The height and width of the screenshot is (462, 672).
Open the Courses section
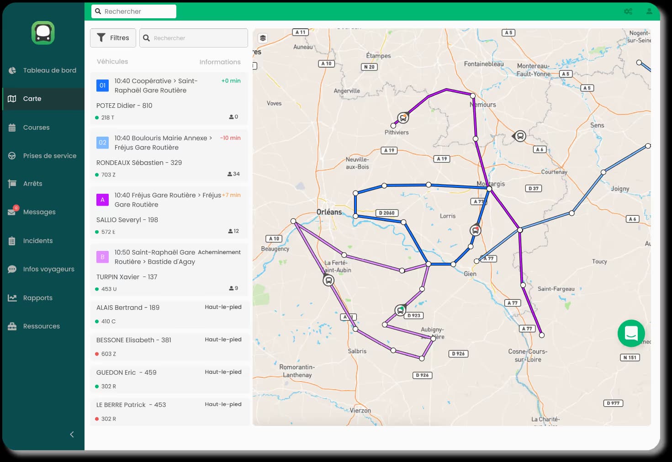tap(36, 127)
